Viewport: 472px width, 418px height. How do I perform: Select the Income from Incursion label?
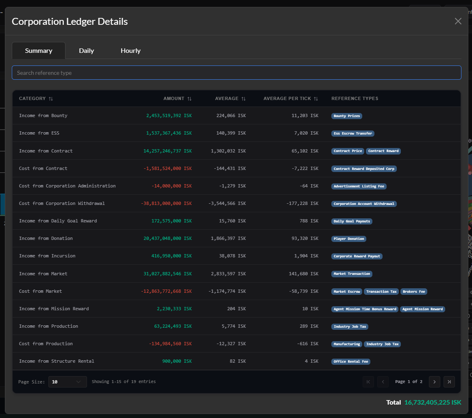47,256
